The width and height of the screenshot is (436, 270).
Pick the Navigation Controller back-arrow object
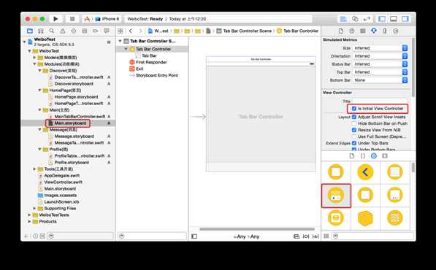[365, 172]
